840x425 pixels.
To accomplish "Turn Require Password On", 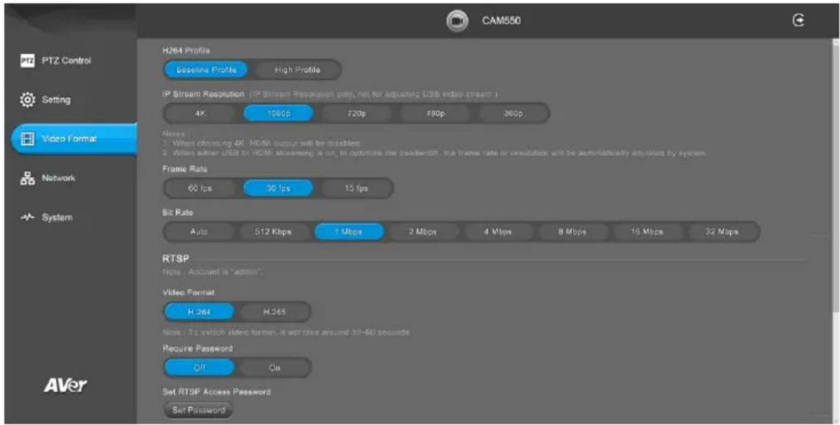I will (x=274, y=368).
